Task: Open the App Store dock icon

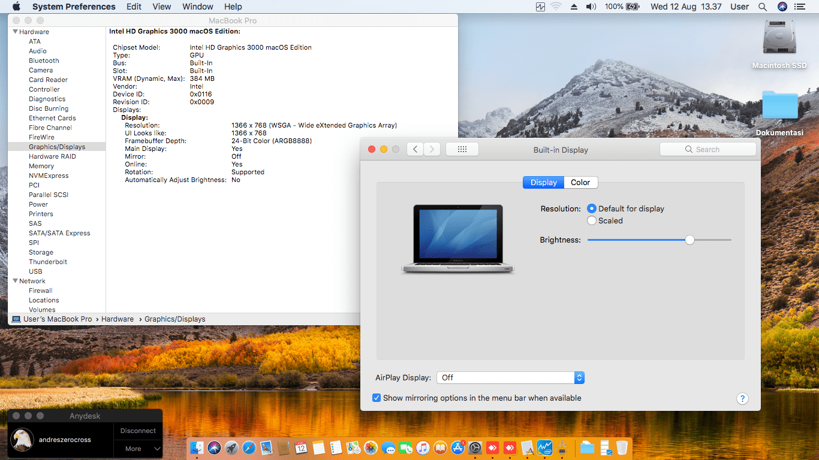Action: pos(458,447)
